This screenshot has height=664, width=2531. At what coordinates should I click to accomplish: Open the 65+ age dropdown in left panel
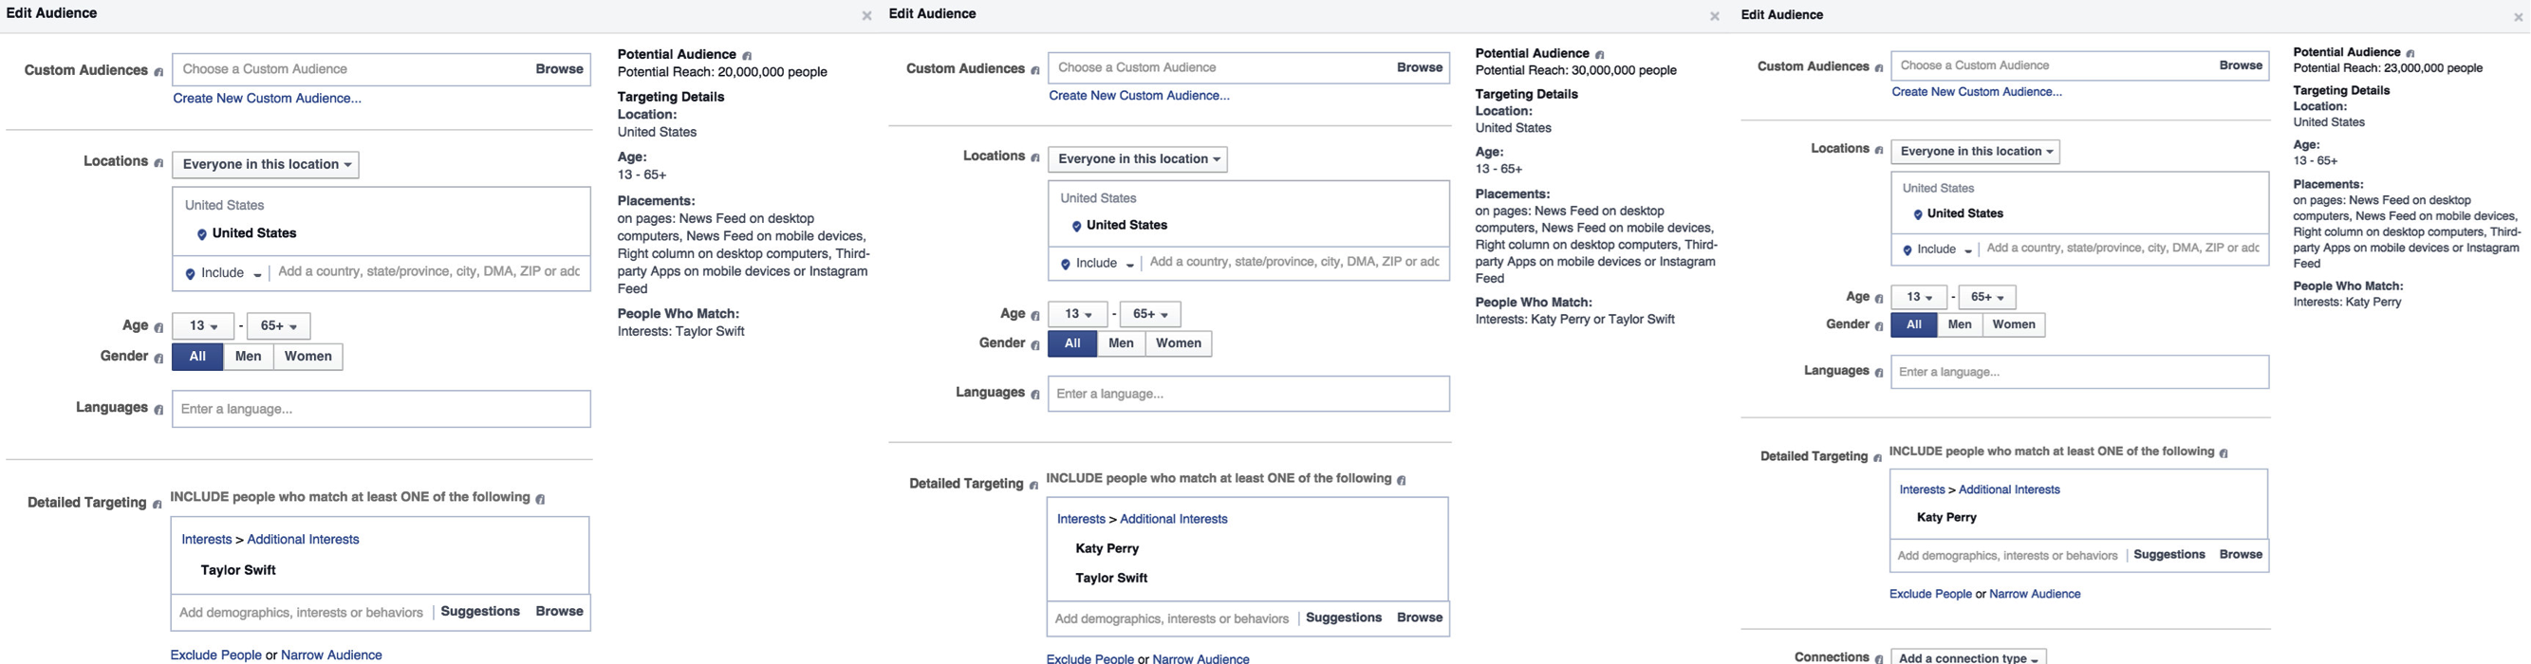(x=279, y=326)
